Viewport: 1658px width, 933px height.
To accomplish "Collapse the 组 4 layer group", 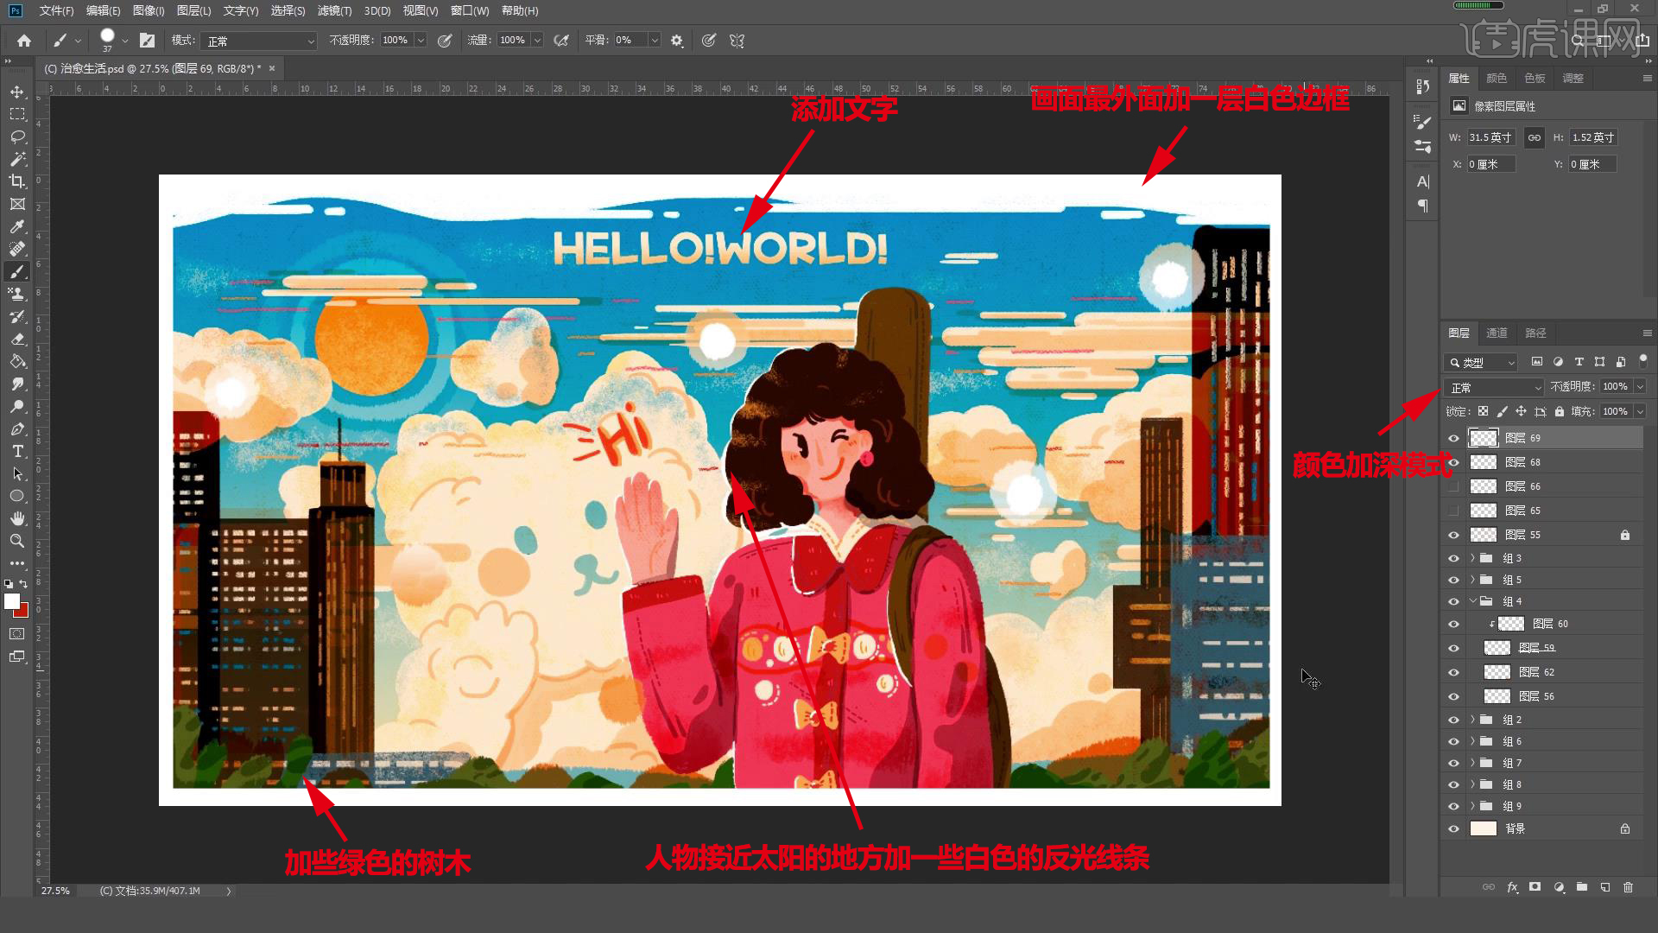I will (1472, 601).
